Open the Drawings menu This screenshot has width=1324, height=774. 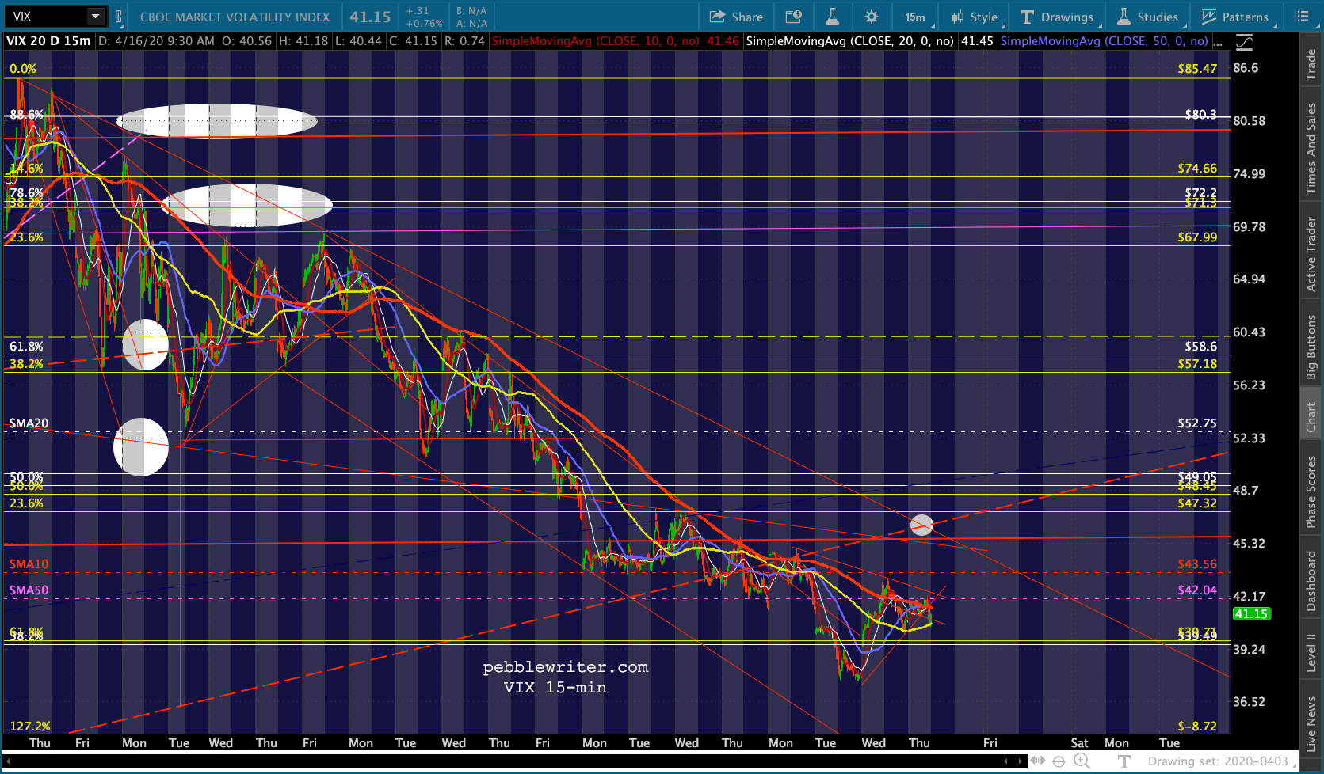click(1057, 17)
